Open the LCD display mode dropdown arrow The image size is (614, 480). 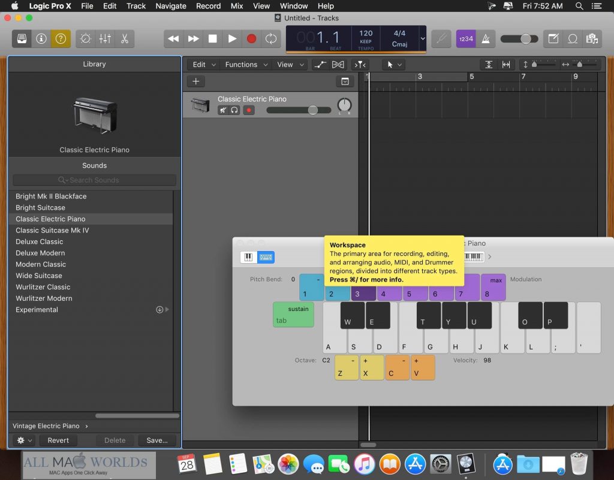point(423,39)
